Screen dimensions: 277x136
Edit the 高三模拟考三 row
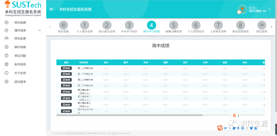point(66,104)
